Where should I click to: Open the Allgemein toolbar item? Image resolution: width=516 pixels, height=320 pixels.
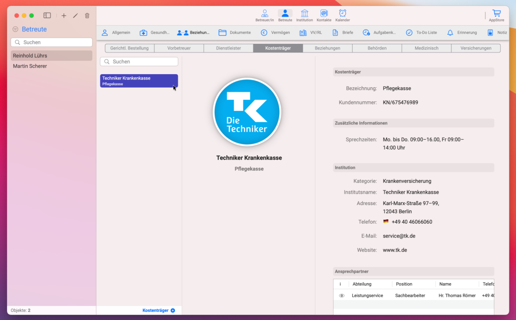point(116,33)
